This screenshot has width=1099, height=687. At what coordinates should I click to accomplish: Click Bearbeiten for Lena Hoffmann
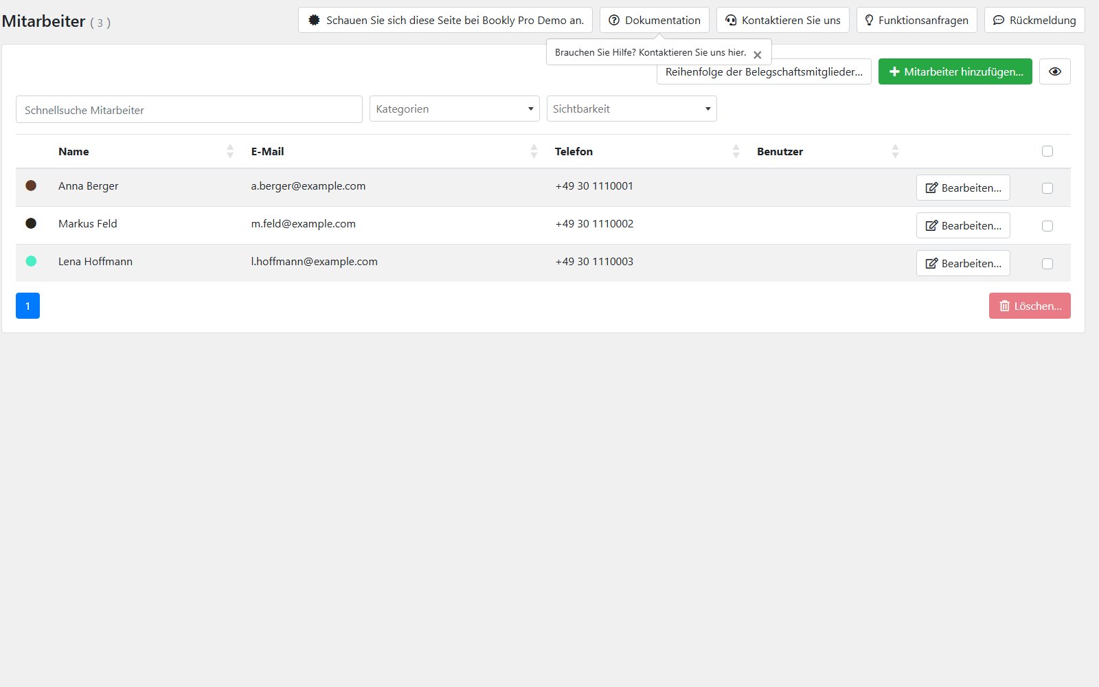click(963, 263)
